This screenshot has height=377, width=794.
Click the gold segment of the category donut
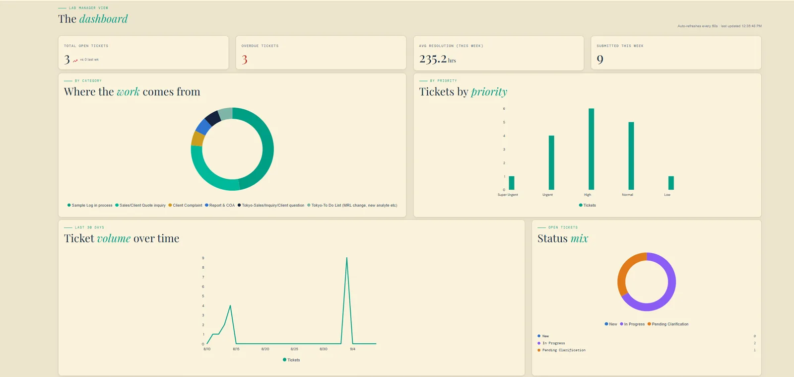tap(198, 139)
